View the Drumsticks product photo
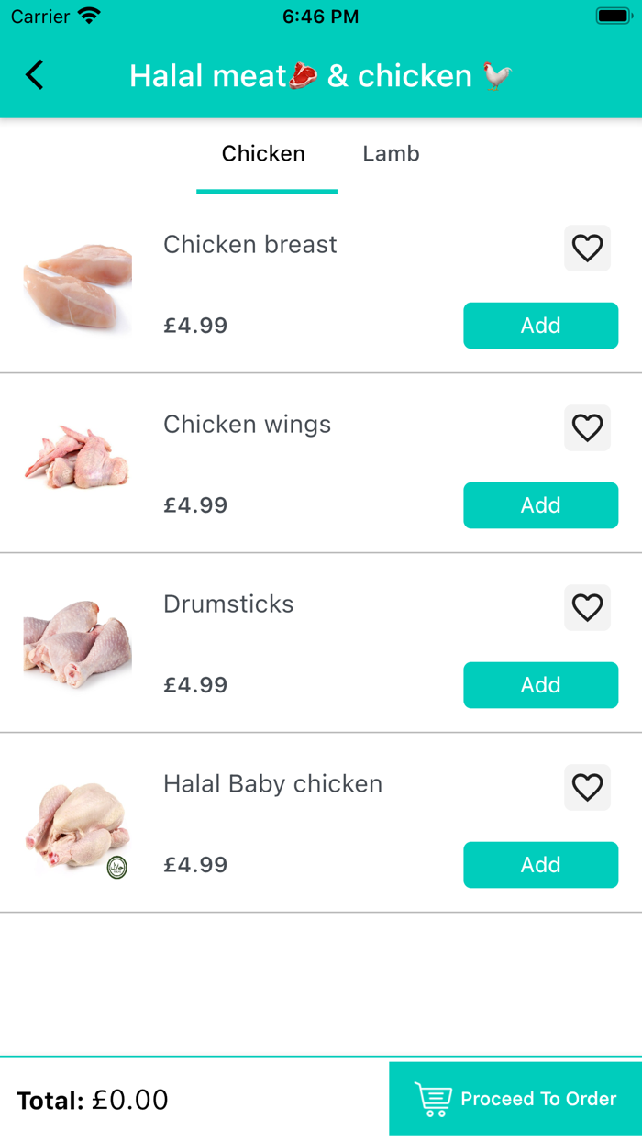Screen dimensions: 642x1141 78,643
